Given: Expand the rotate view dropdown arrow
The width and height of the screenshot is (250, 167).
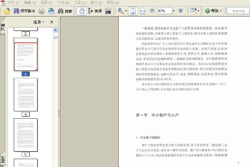Looking at the screenshot, I should point(198,11).
